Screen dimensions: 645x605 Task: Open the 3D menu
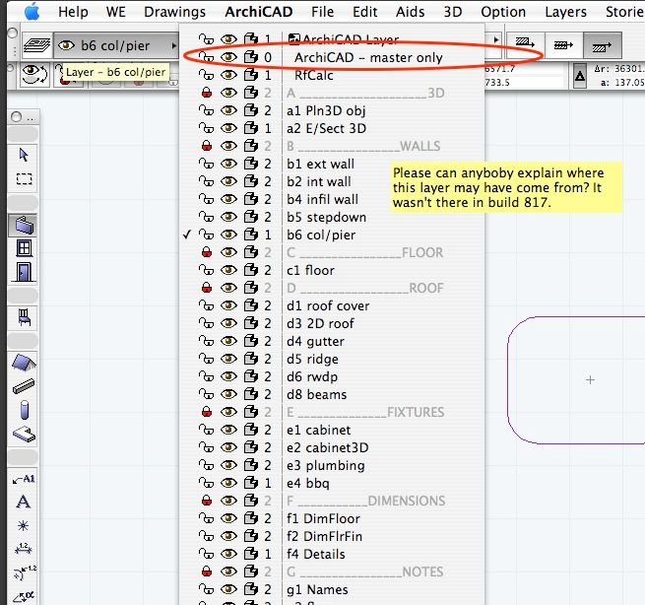coord(453,12)
